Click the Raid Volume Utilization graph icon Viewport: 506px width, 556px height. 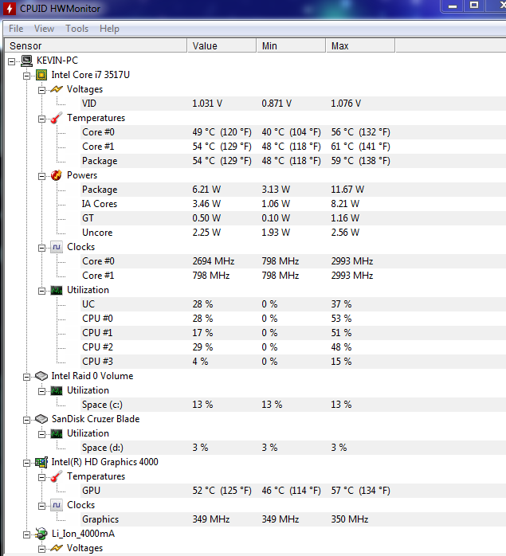click(57, 390)
